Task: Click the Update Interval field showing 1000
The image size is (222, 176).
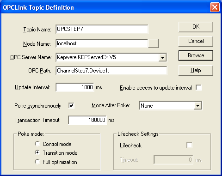Action: tap(75, 87)
